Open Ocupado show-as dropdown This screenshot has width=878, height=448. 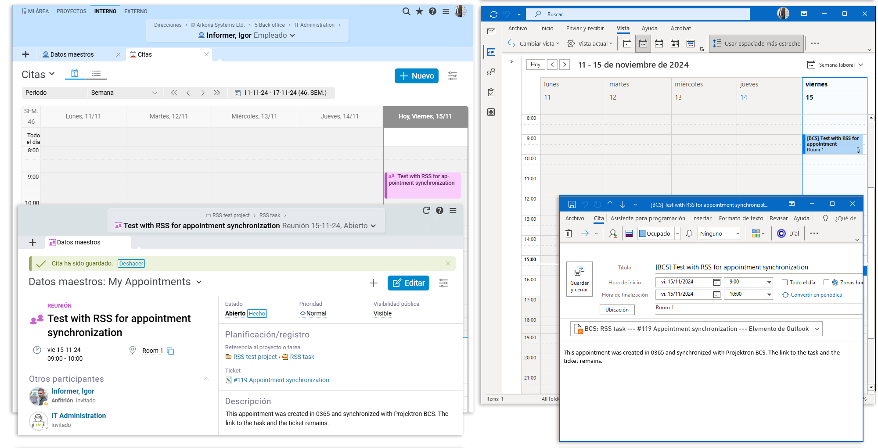(677, 233)
